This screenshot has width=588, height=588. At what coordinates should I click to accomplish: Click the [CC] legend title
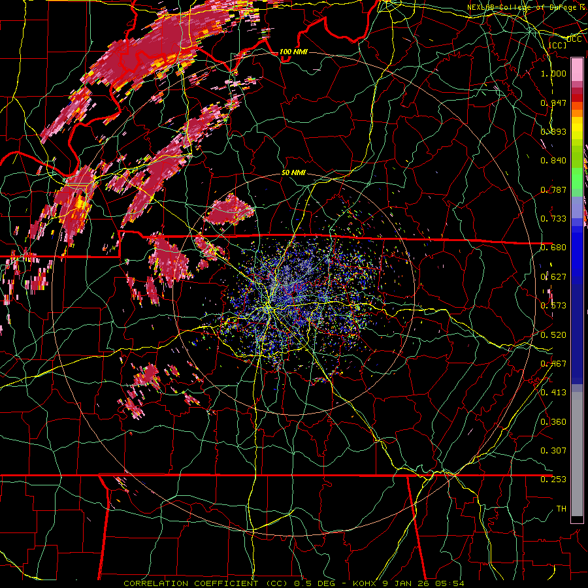coord(557,45)
